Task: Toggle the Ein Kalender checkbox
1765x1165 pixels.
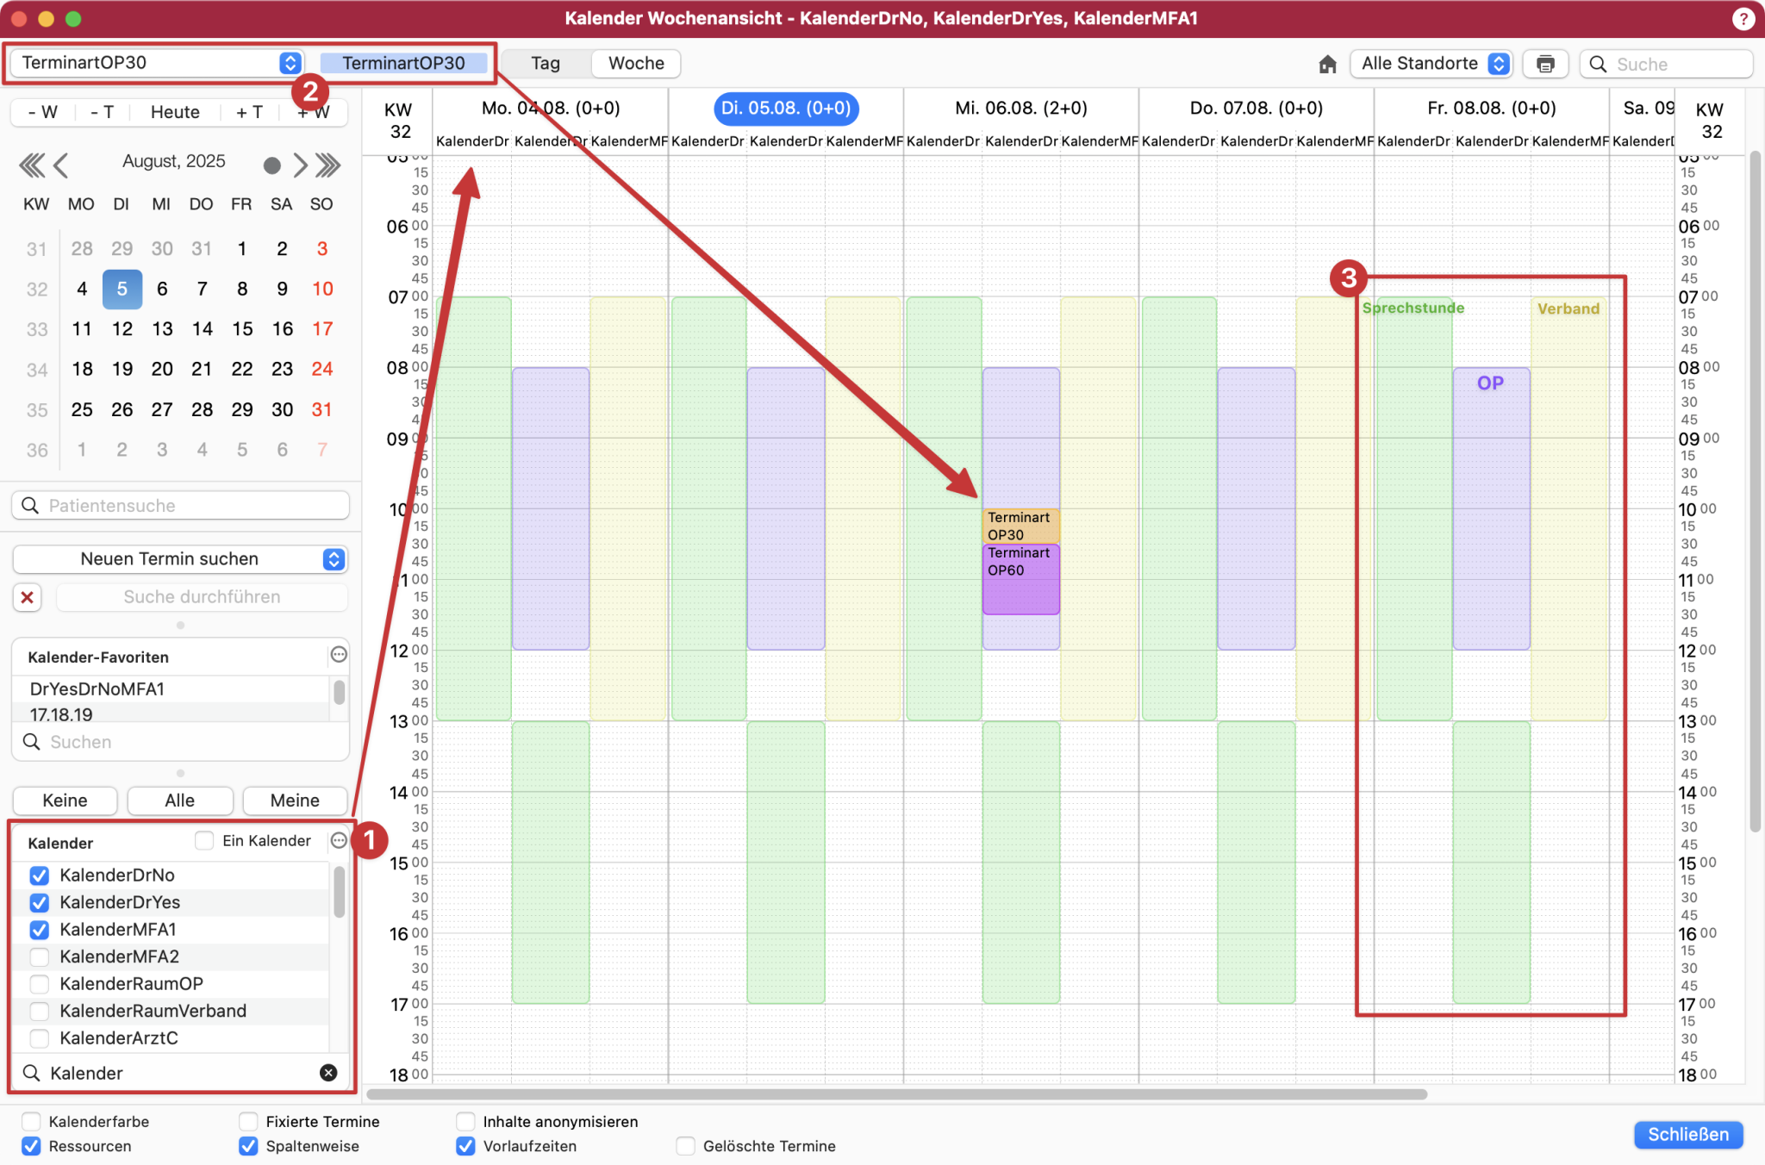Action: tap(204, 840)
